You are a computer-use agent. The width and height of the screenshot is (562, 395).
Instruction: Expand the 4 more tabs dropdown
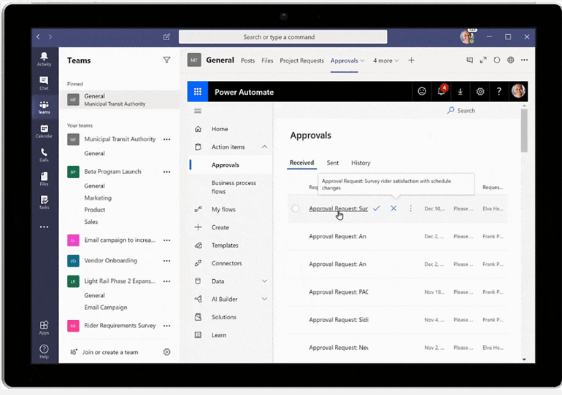[x=385, y=60]
